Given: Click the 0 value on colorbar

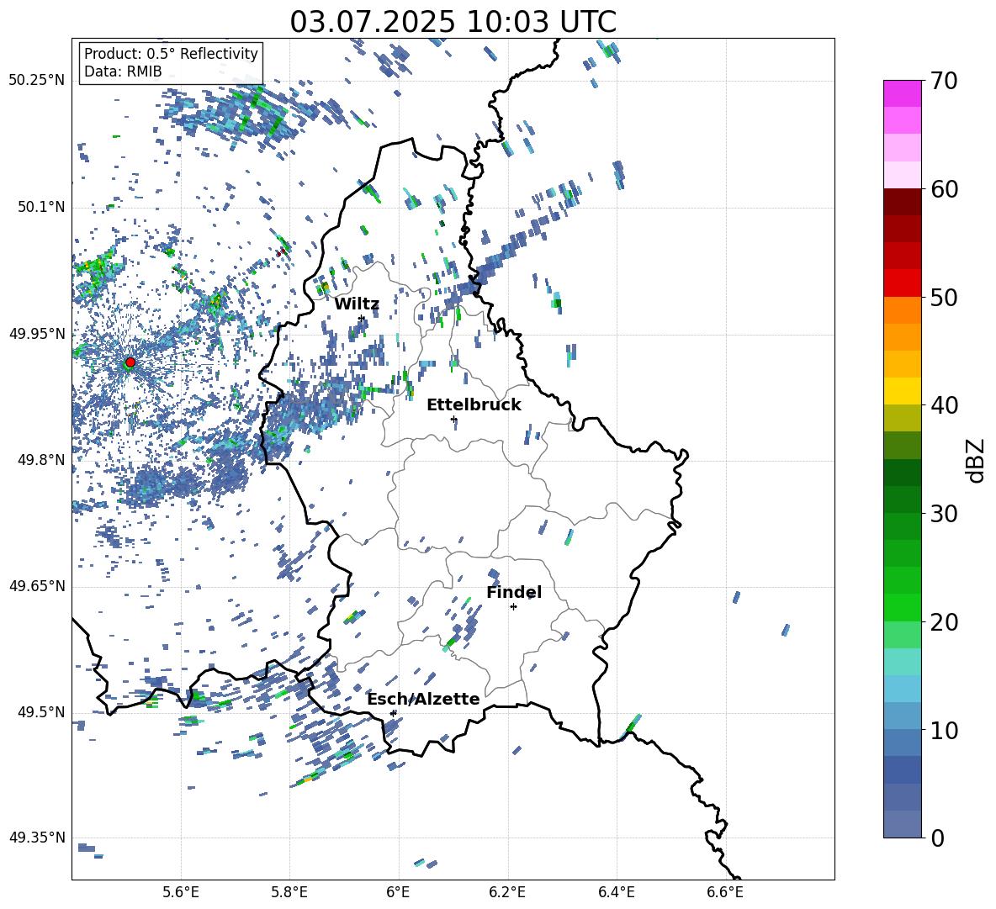Looking at the screenshot, I should (937, 838).
